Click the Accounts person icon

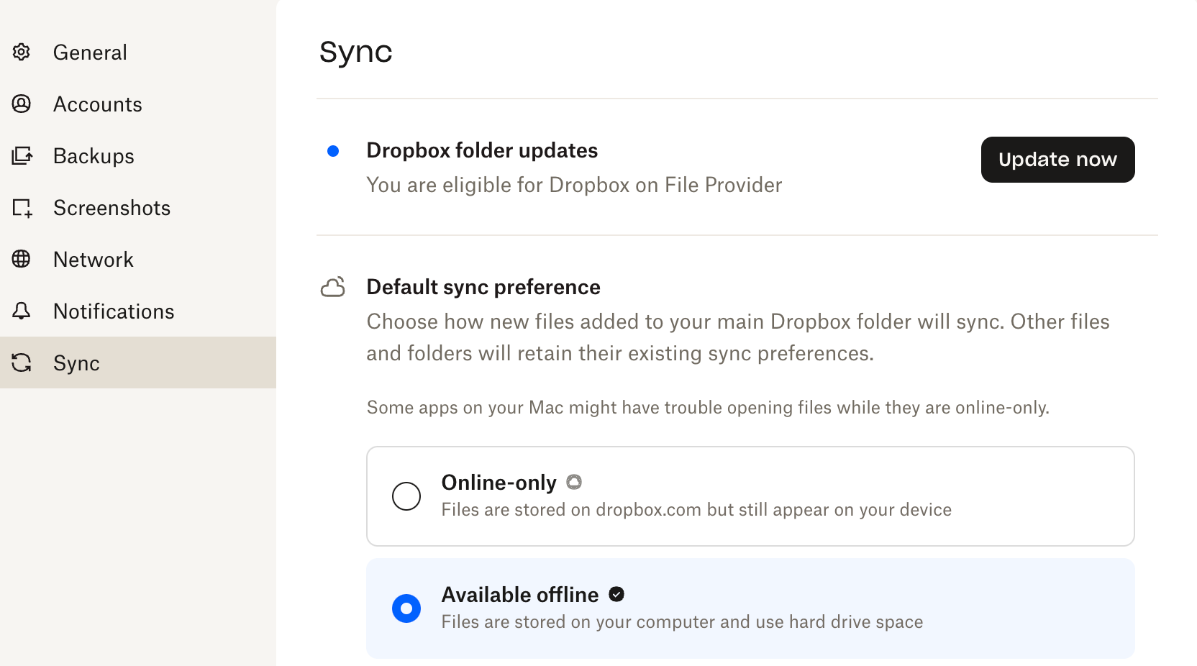(22, 104)
